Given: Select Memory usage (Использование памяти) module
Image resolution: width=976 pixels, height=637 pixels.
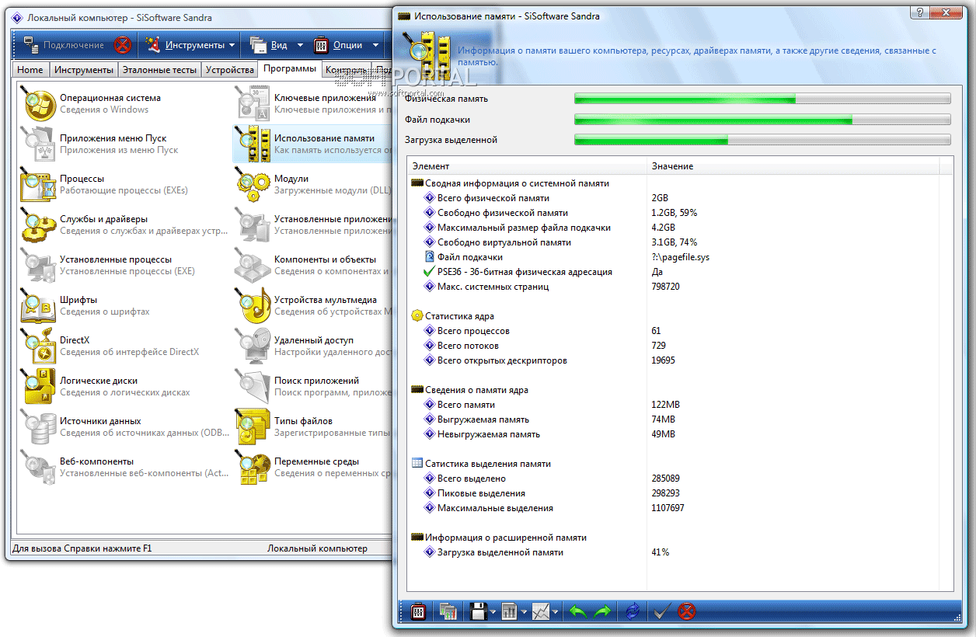Looking at the screenshot, I should coord(312,144).
